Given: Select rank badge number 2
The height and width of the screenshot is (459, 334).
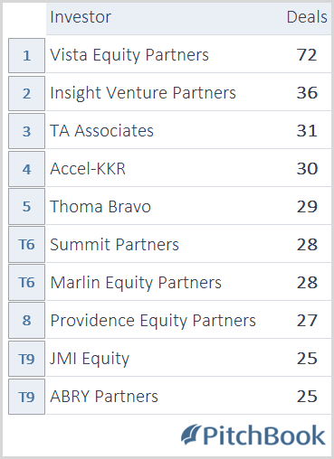Looking at the screenshot, I should pyautogui.click(x=26, y=93).
